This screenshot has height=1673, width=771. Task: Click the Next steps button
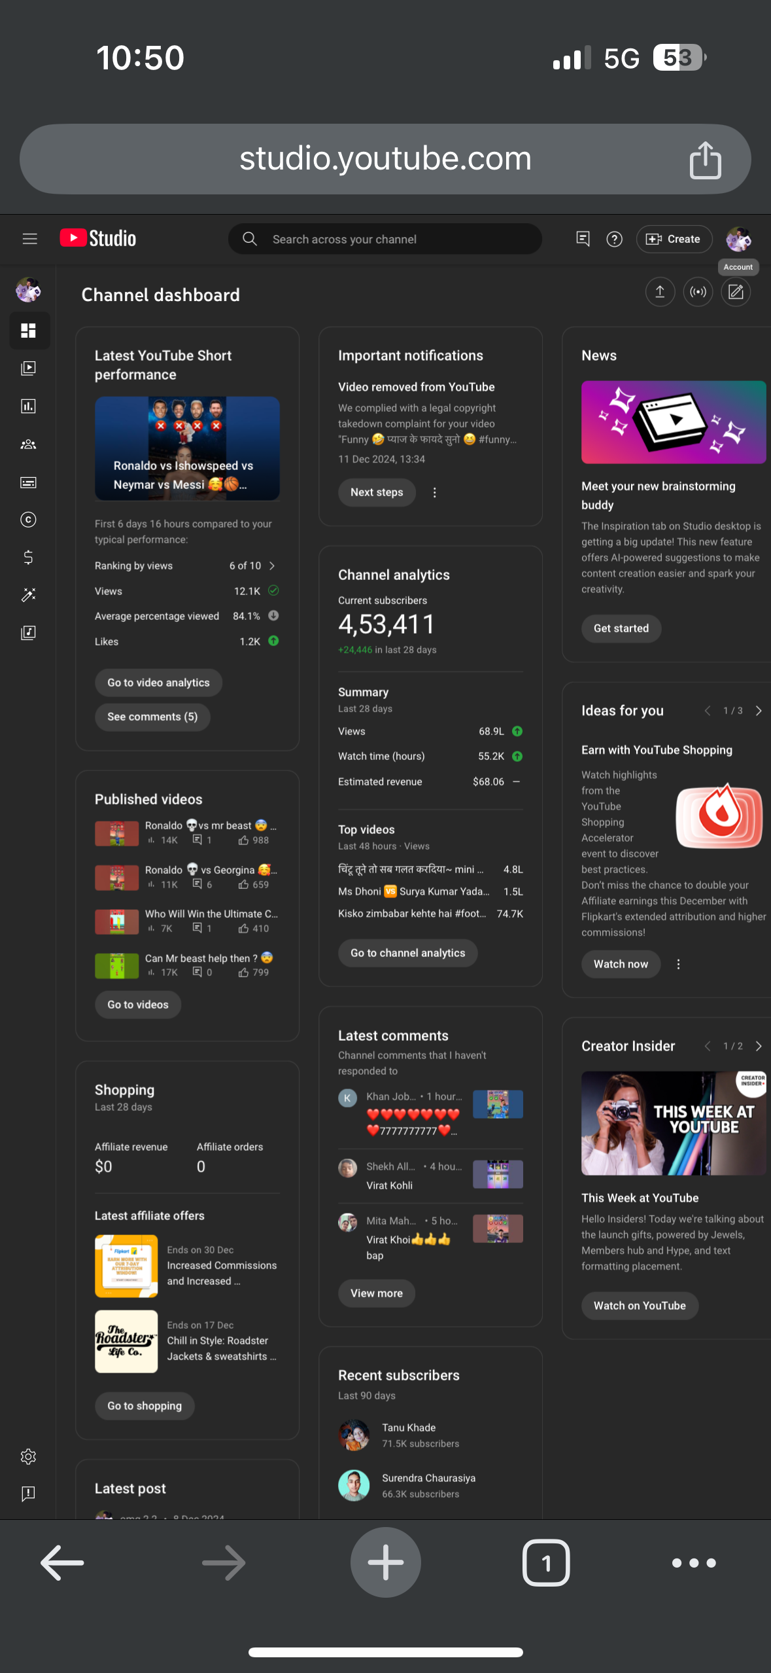coord(377,492)
